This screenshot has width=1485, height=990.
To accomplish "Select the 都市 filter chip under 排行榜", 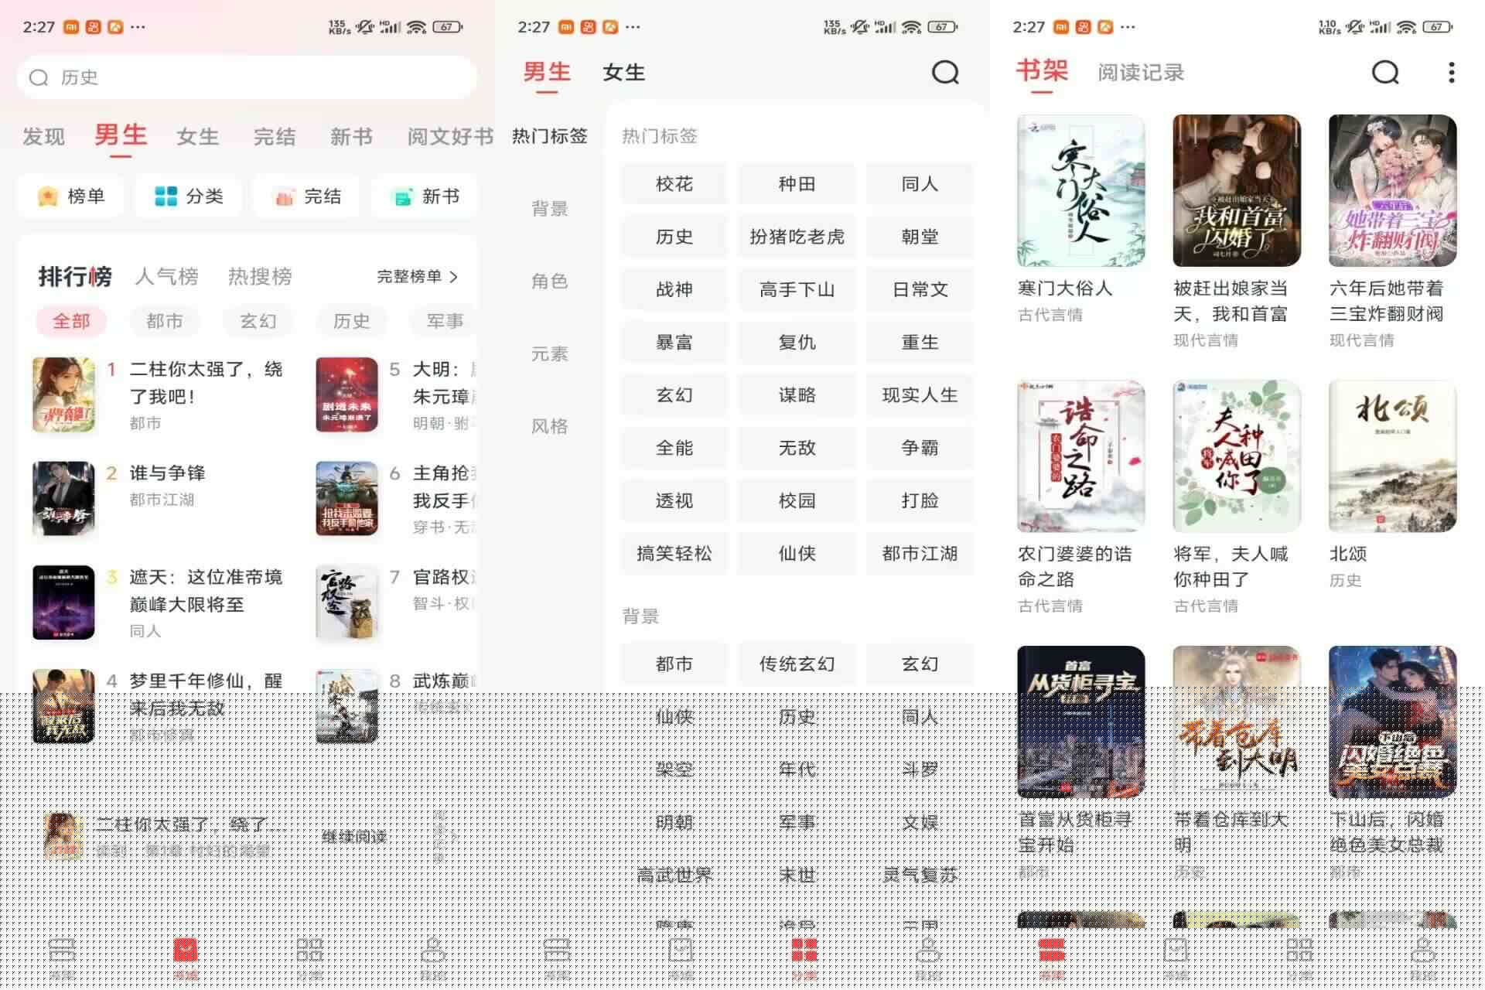I will point(165,321).
